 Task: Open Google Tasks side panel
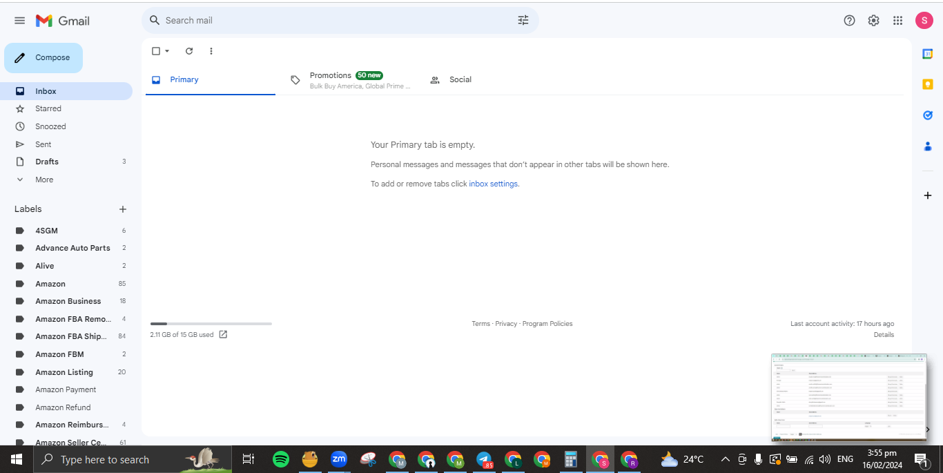point(928,115)
